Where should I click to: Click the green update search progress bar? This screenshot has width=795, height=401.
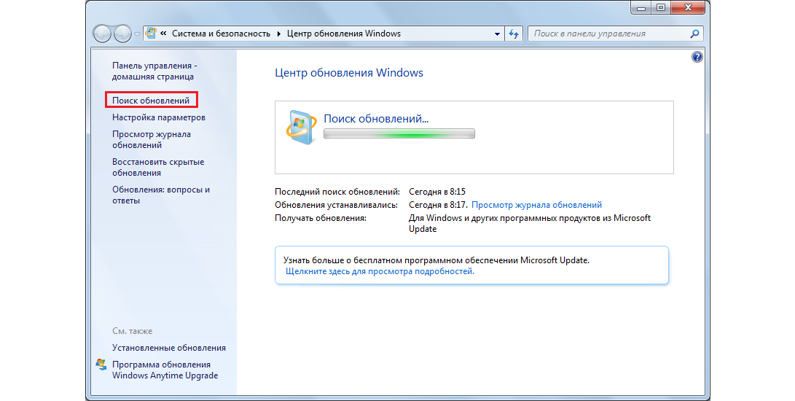tap(399, 134)
